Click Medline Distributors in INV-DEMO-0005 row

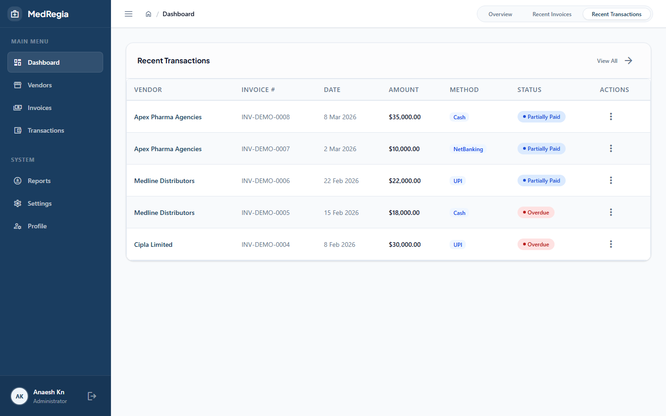point(164,213)
